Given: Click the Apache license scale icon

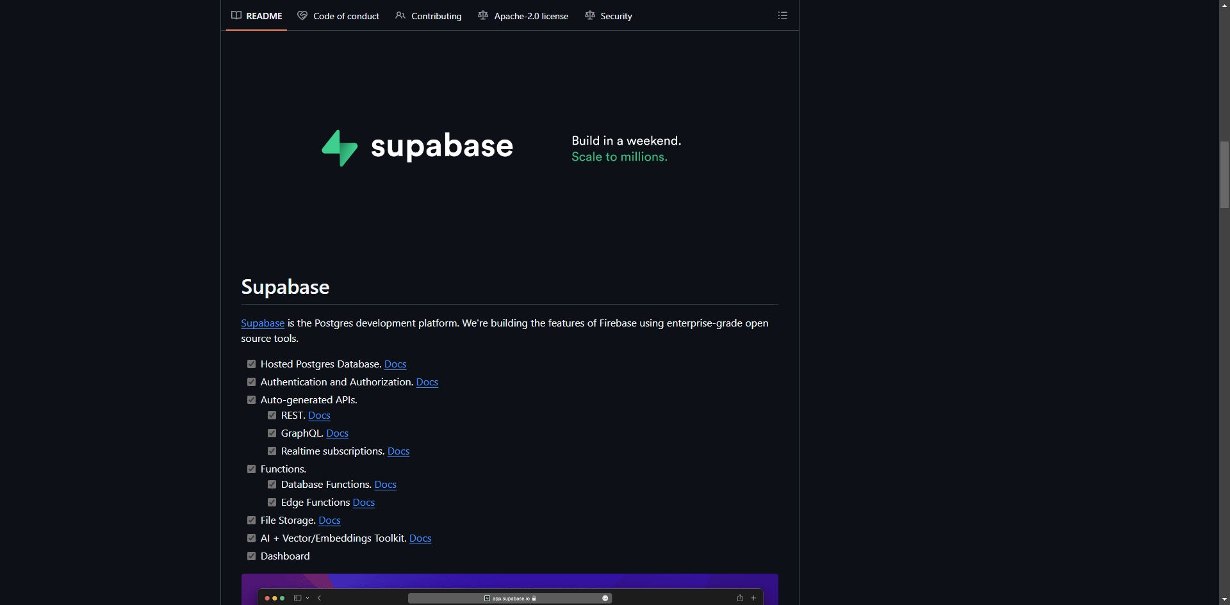Looking at the screenshot, I should pos(483,15).
